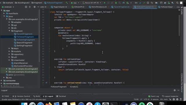Expand the repository folder arrow

coord(9,54)
